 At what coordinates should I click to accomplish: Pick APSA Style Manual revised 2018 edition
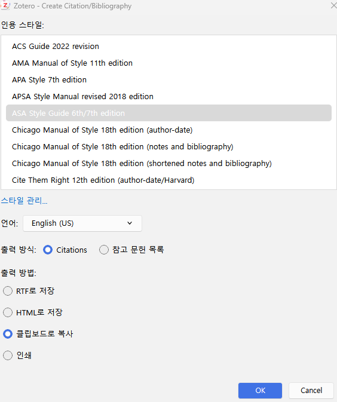click(x=168, y=96)
